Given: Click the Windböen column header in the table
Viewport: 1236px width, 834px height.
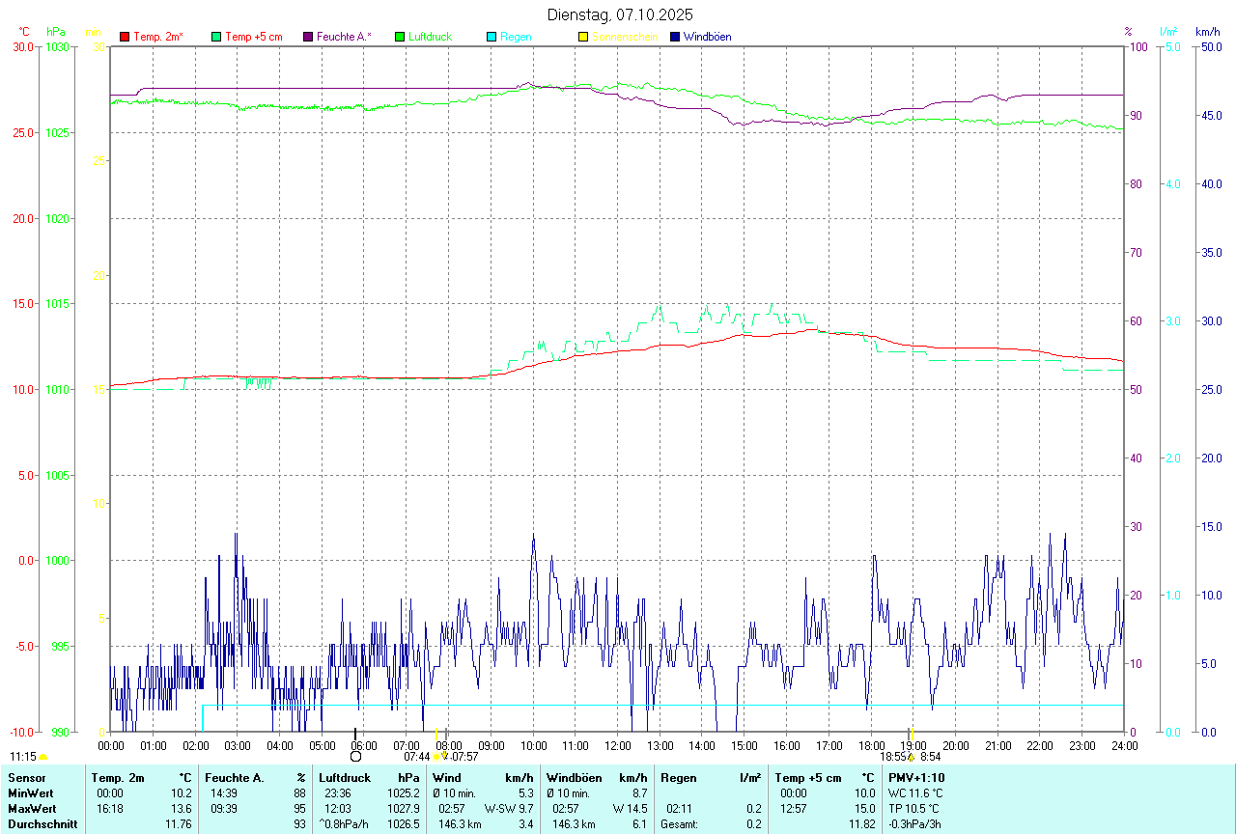Looking at the screenshot, I should pyautogui.click(x=575, y=778).
